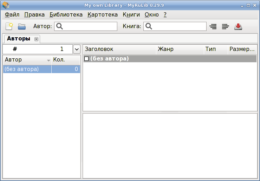The width and height of the screenshot is (260, 181).
Task: Click the search icon in Автор field
Action: click(x=60, y=26)
